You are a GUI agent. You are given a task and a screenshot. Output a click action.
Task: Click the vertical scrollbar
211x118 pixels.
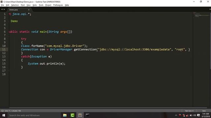[210, 41]
